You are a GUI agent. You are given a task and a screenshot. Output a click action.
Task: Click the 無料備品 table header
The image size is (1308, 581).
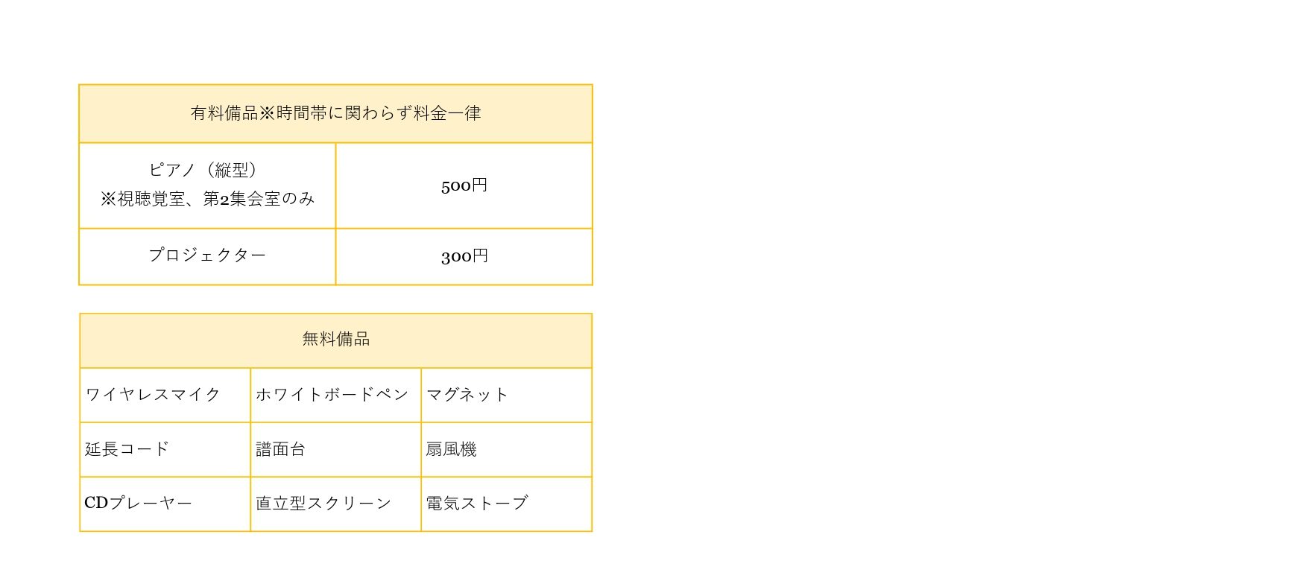336,340
